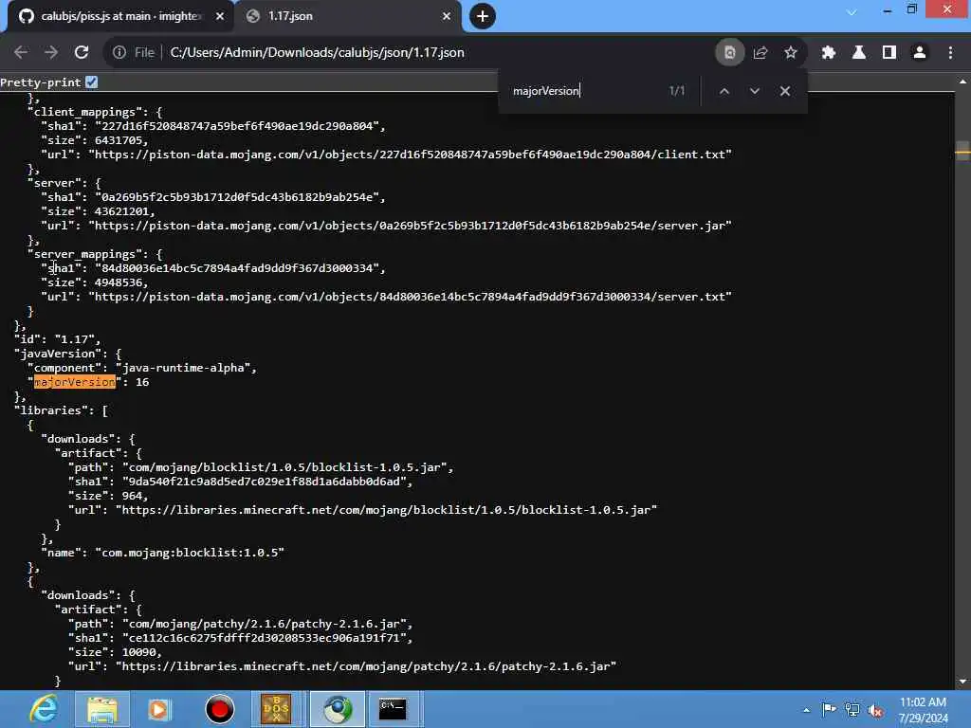This screenshot has width=971, height=728.
Task: Click the scrollbar down arrow
Action: pyautogui.click(x=962, y=682)
